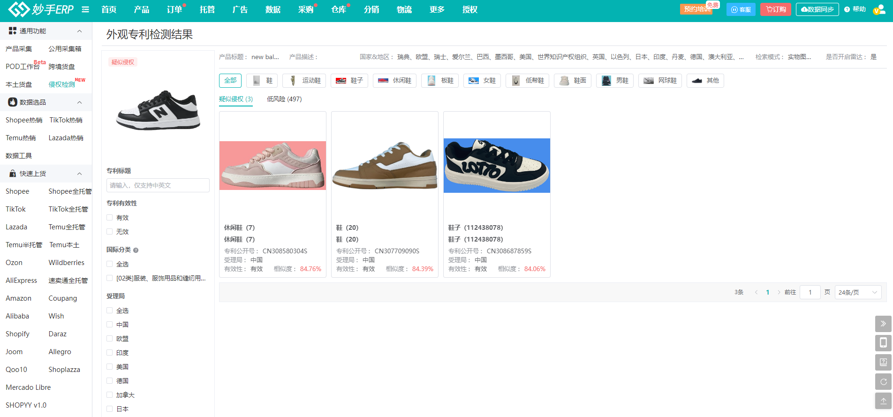Click the 妙手ERP logo
Image resolution: width=893 pixels, height=417 pixels.
(41, 9)
